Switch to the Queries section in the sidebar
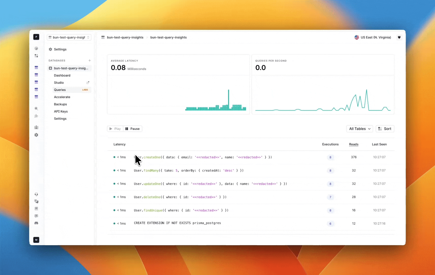Viewport: 435px width, 275px height. tap(60, 90)
